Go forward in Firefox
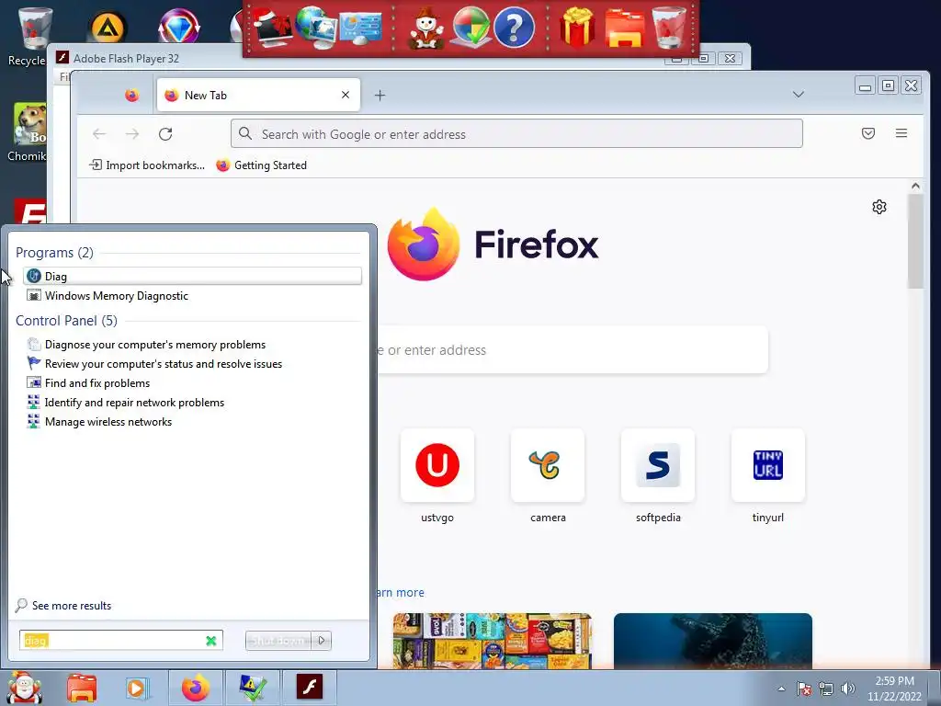The image size is (941, 706). [132, 134]
